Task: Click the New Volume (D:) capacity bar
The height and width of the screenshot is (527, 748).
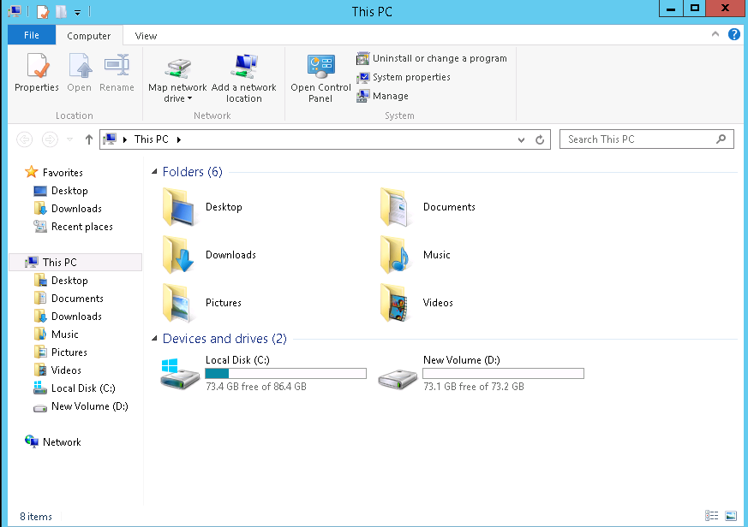Action: pyautogui.click(x=503, y=374)
